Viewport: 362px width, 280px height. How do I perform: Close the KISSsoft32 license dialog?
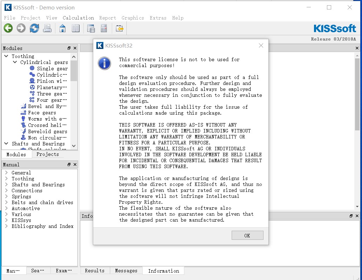click(261, 45)
